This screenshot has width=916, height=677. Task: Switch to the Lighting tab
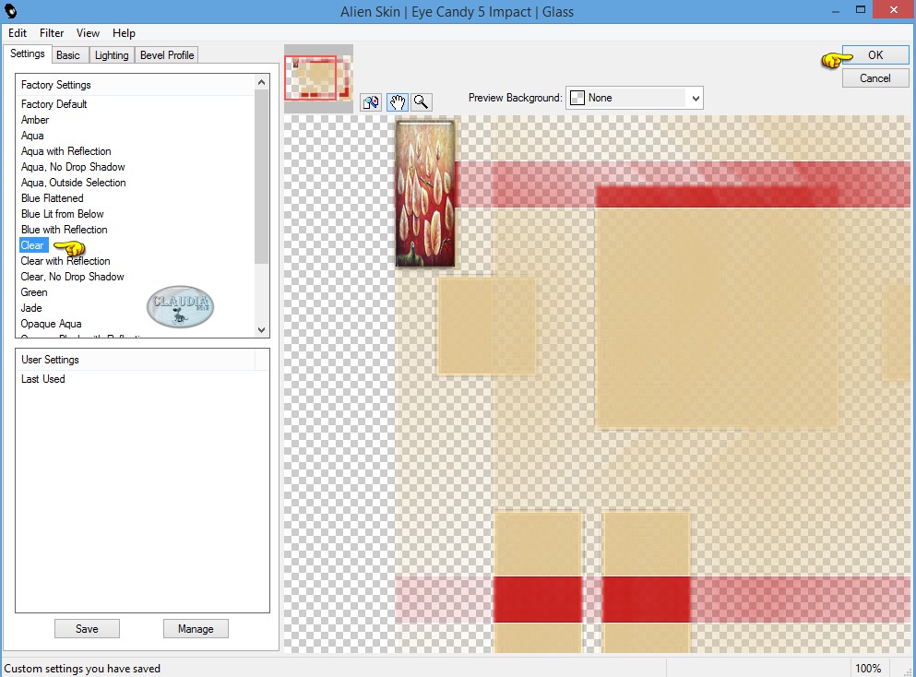[112, 55]
